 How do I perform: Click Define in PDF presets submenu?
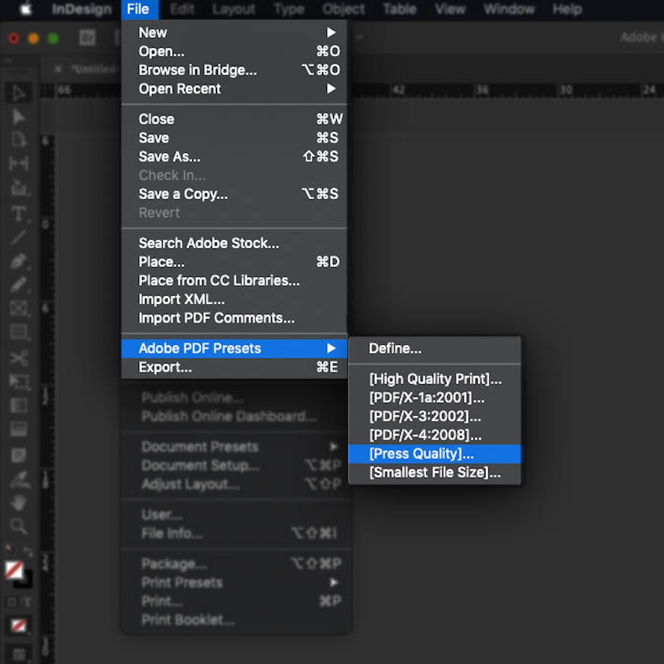tap(395, 348)
